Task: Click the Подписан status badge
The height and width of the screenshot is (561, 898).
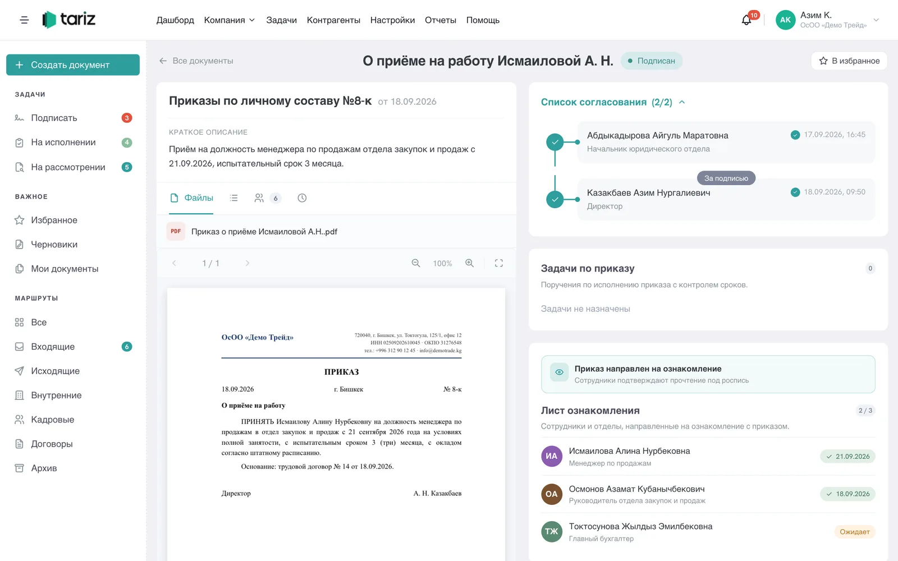Action: (652, 61)
